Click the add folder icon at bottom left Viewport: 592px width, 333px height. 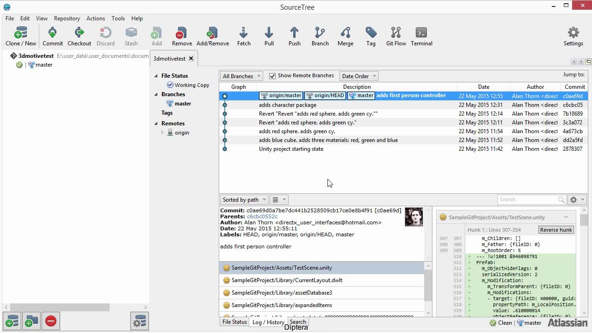tap(31, 321)
